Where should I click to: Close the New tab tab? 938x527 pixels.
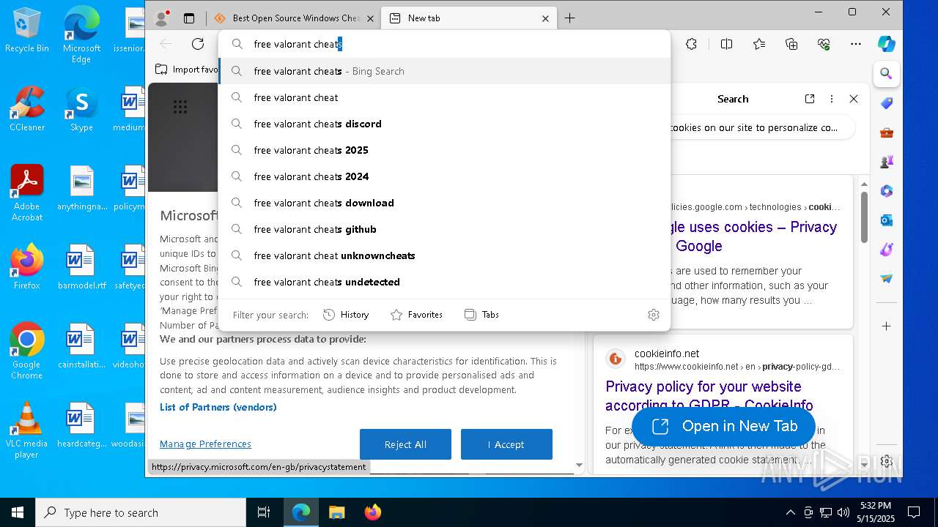click(x=545, y=18)
